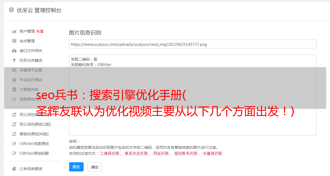Click the recognition result text area
This screenshot has height=176, width=330.
(193, 95)
